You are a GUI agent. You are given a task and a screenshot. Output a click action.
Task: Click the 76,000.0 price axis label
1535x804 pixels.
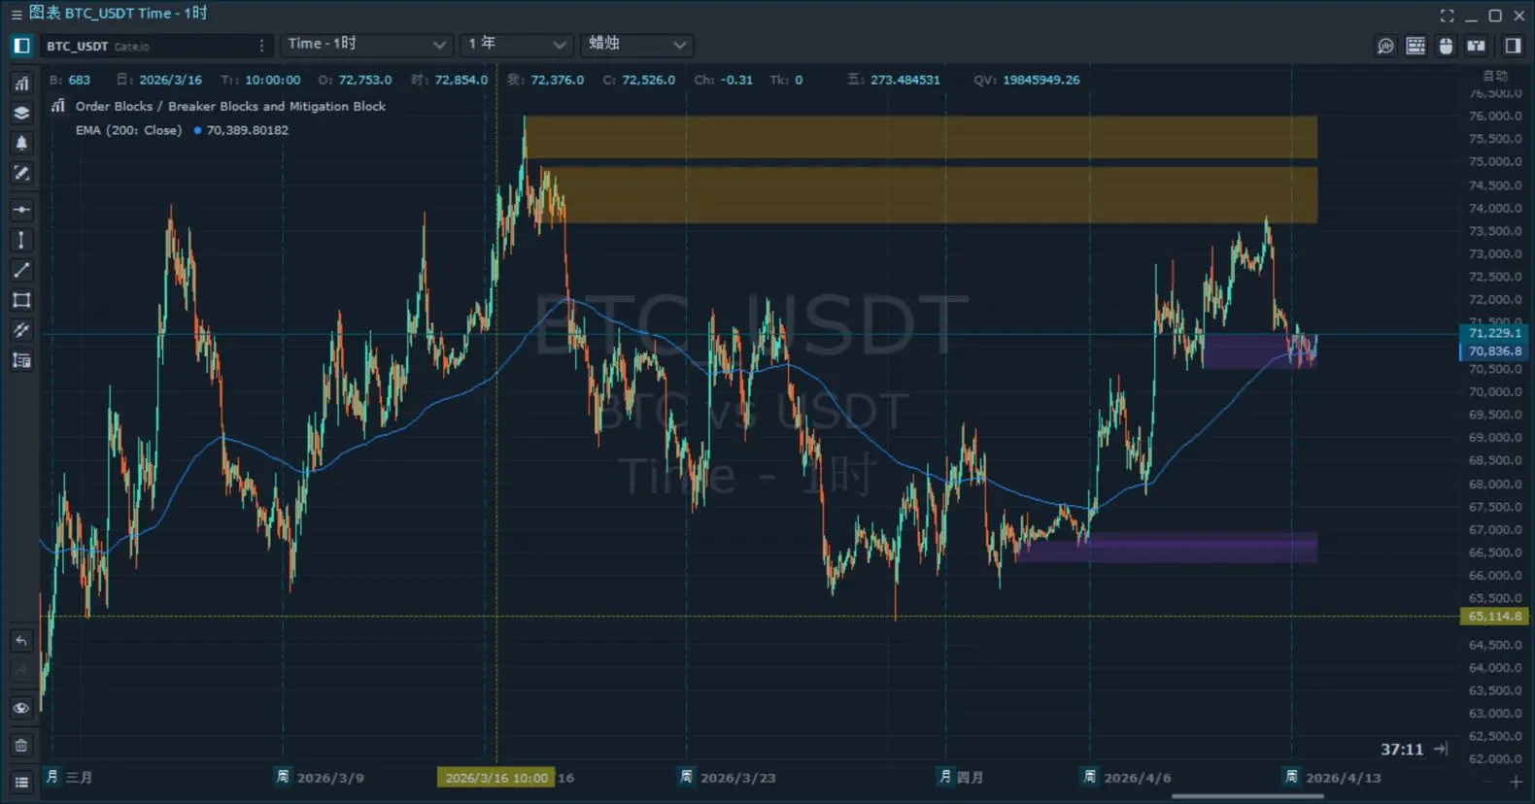pos(1495,116)
